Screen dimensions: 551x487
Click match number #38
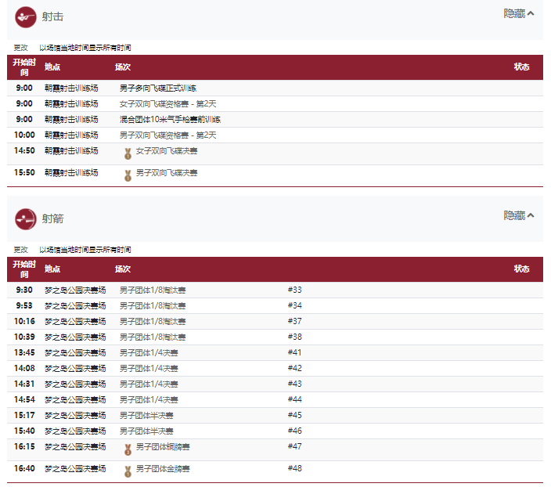click(295, 337)
